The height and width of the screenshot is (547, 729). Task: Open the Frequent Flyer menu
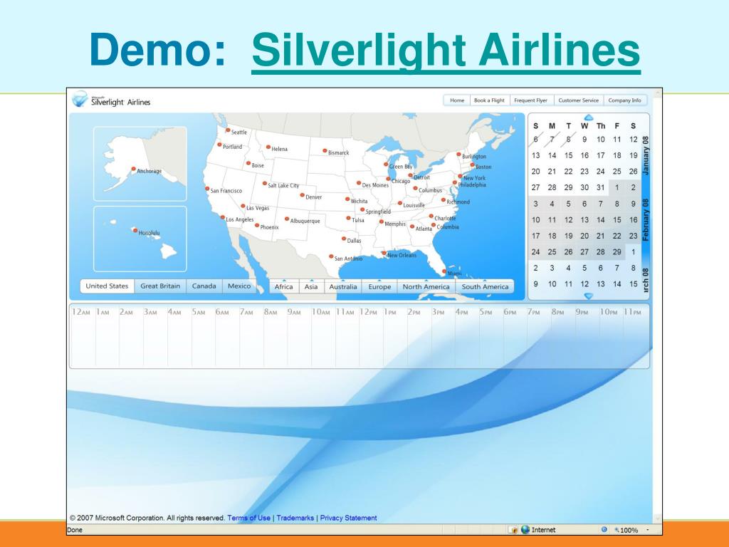click(531, 100)
